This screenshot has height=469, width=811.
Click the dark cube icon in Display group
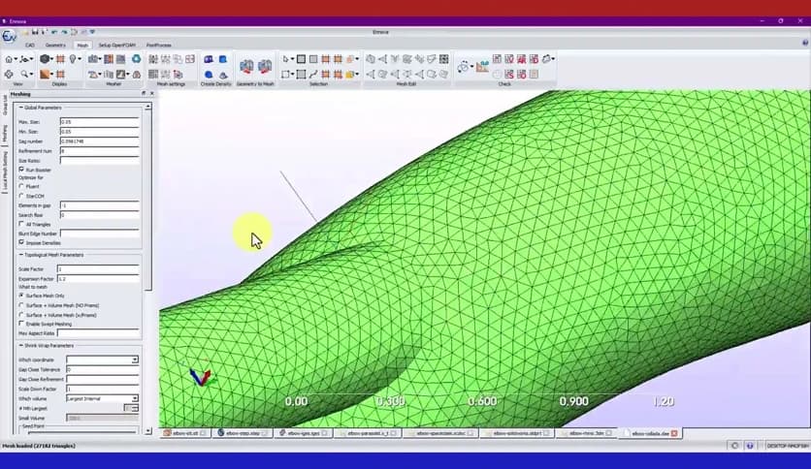45,59
